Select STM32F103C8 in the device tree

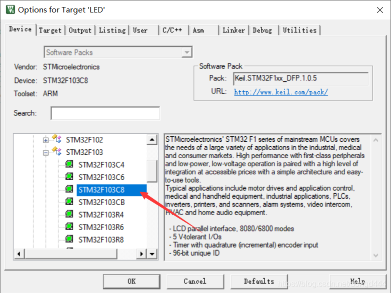111,190
